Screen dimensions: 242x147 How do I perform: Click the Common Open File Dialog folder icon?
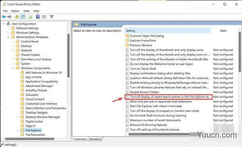(127, 36)
